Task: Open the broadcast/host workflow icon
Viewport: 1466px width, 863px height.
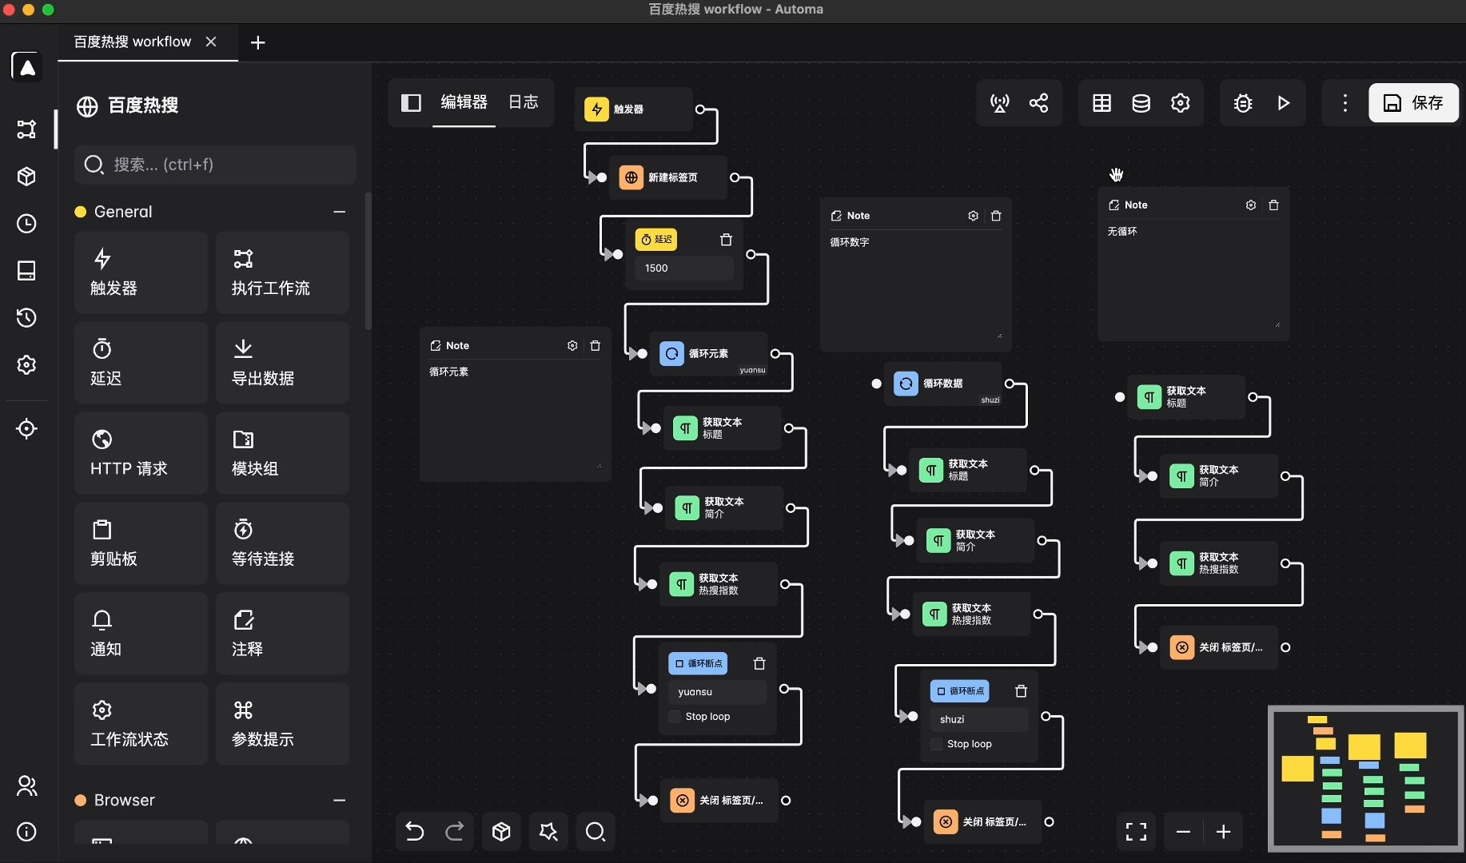Action: tap(999, 103)
